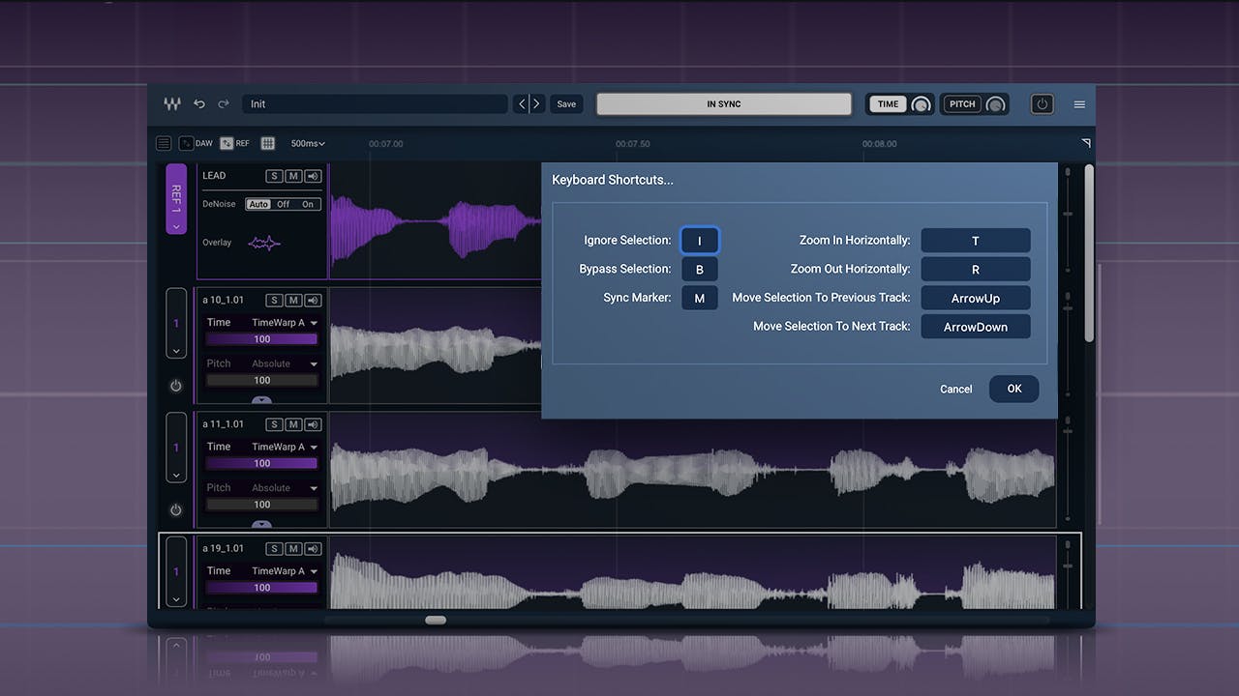Click the speaker icon on LEAD track
The height and width of the screenshot is (696, 1239).
(x=313, y=176)
